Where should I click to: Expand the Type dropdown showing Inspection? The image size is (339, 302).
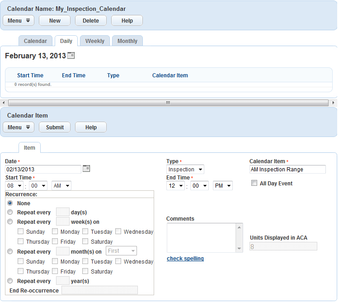pyautogui.click(x=186, y=170)
